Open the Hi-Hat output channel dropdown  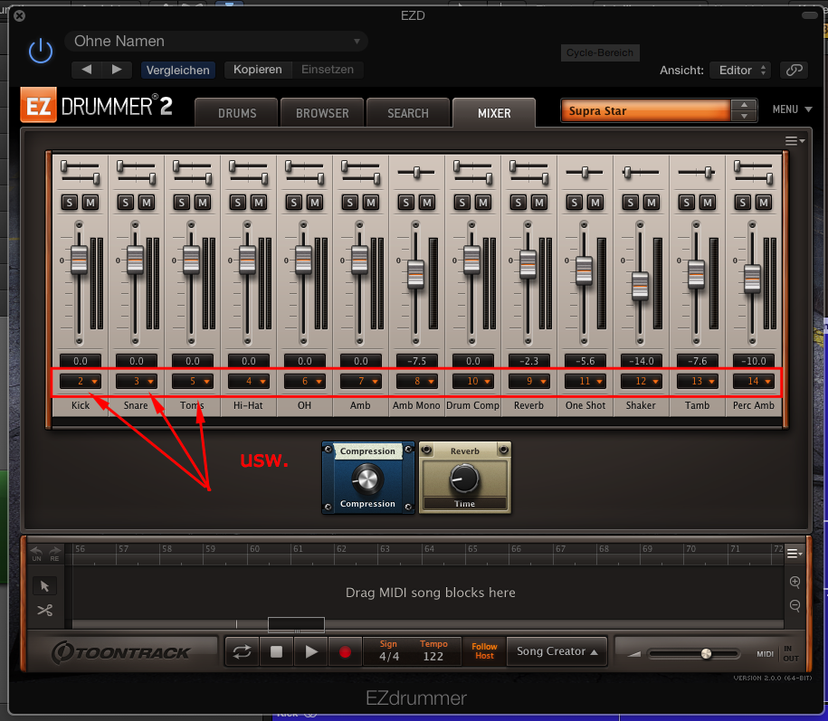point(248,381)
